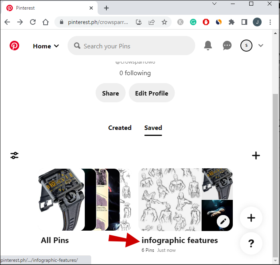Open the All Pins board thumbnail
This screenshot has width=280, height=265.
tap(85, 199)
